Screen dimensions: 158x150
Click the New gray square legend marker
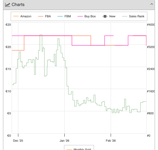105,16
